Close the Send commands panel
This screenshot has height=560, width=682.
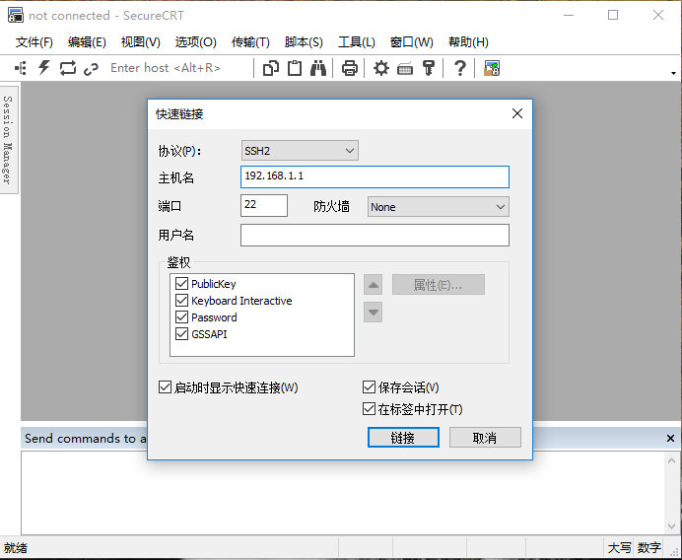[670, 438]
